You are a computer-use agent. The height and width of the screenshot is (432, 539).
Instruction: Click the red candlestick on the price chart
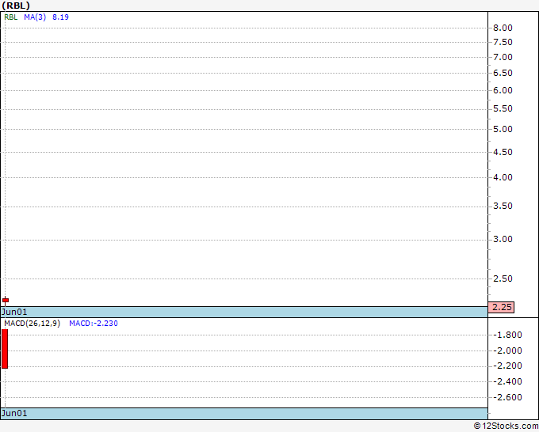(6, 300)
